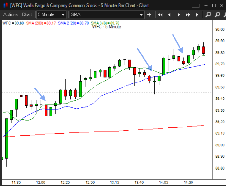The image size is (226, 186).
Task: Open the Chart menu
Action: click(27, 15)
